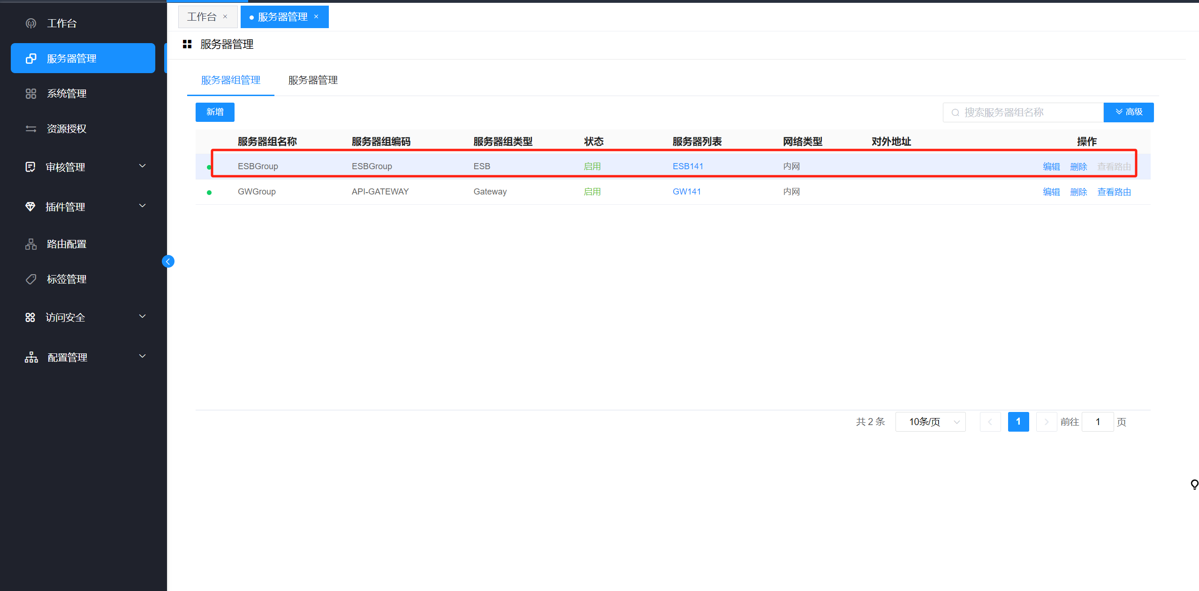The image size is (1199, 591).
Task: Switch to the 服务器管理 sub-tab
Action: click(313, 80)
